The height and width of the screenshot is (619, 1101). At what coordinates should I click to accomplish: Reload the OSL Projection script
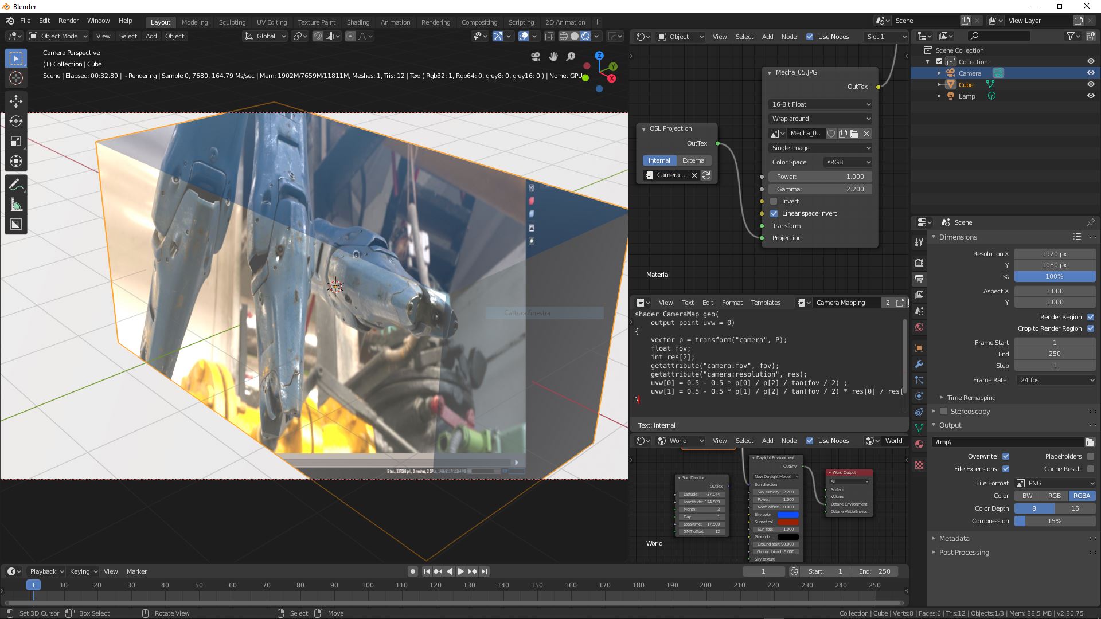point(706,175)
